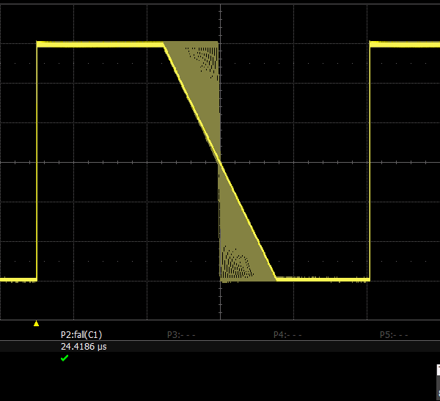Click the first rising edge of C1 trace
This screenshot has height=401, width=440.
[x=37, y=161]
